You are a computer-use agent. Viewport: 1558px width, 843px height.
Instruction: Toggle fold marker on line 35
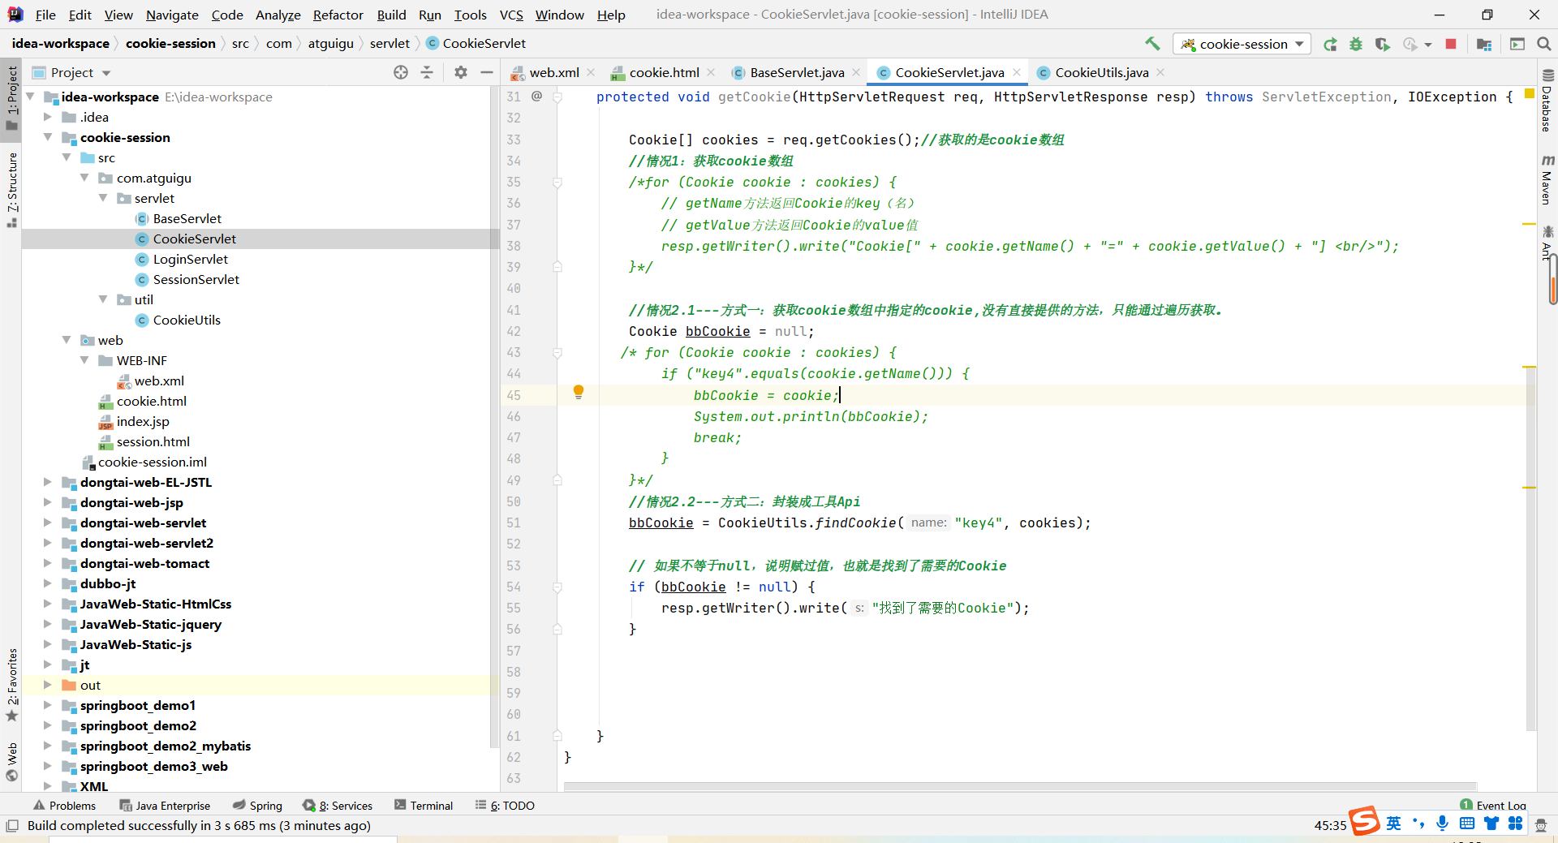[557, 183]
